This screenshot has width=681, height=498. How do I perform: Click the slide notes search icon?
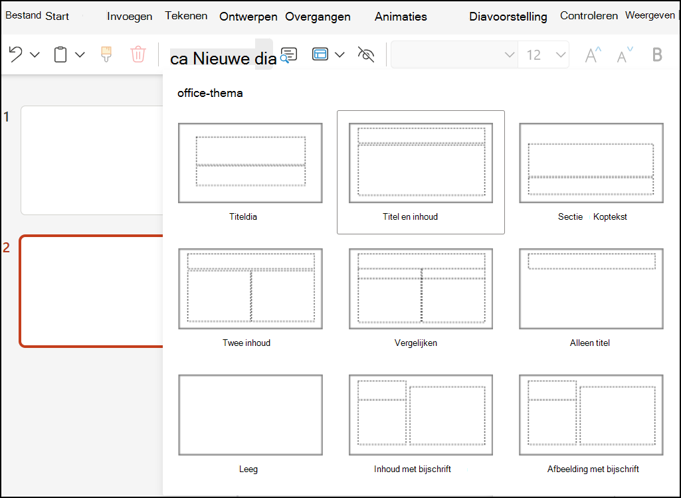click(x=289, y=55)
